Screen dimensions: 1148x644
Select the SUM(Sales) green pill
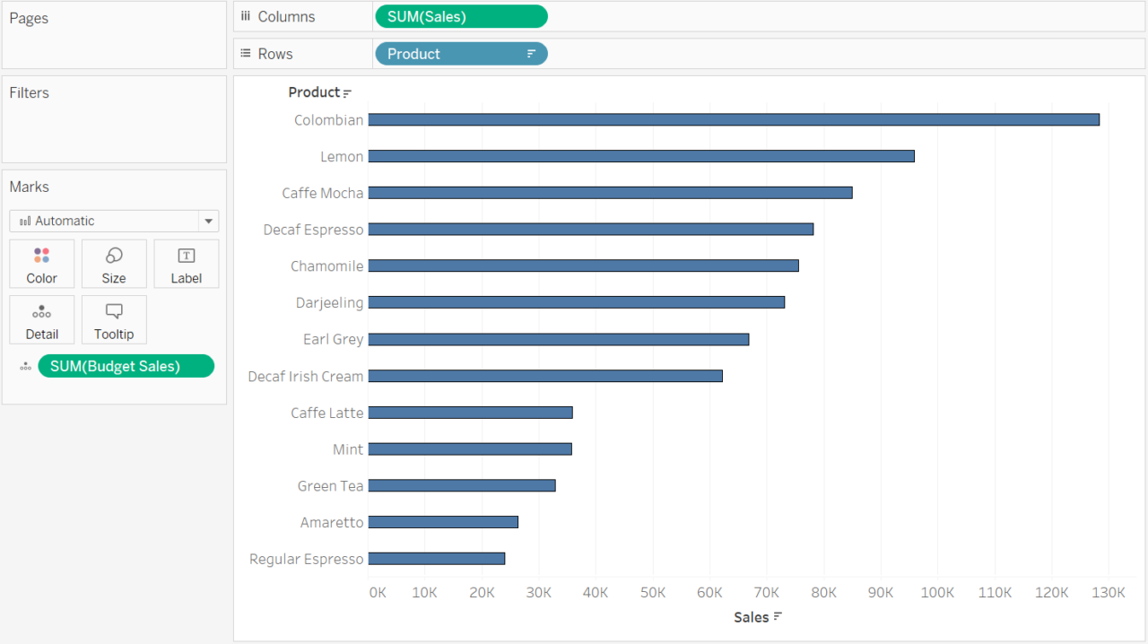click(461, 15)
